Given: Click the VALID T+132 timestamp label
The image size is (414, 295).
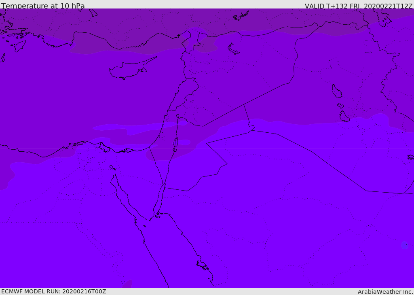Looking at the screenshot, I should (358, 6).
